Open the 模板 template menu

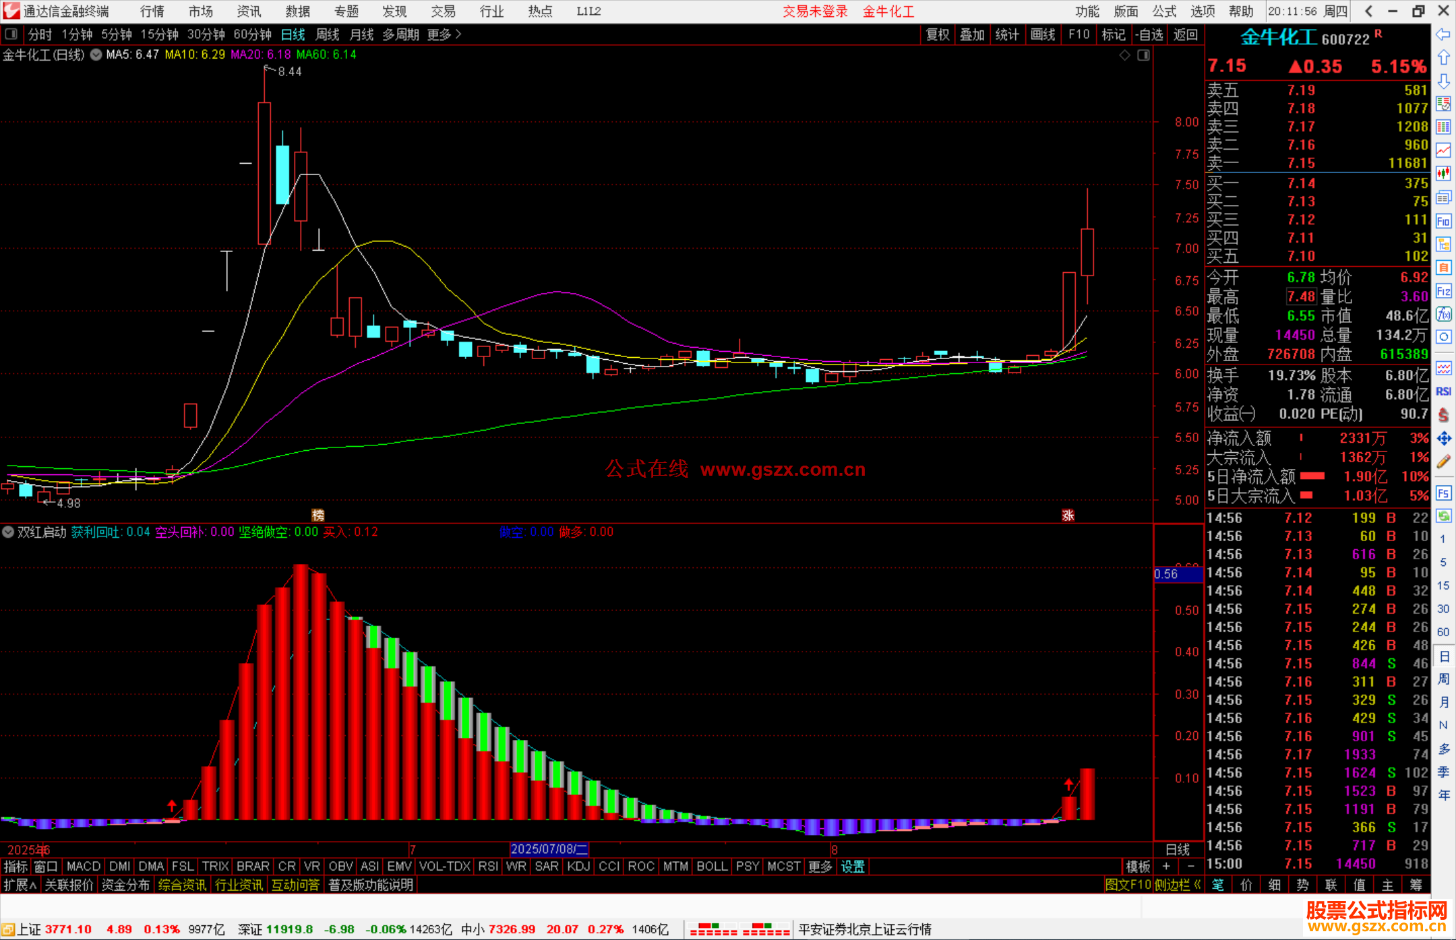(x=1138, y=867)
